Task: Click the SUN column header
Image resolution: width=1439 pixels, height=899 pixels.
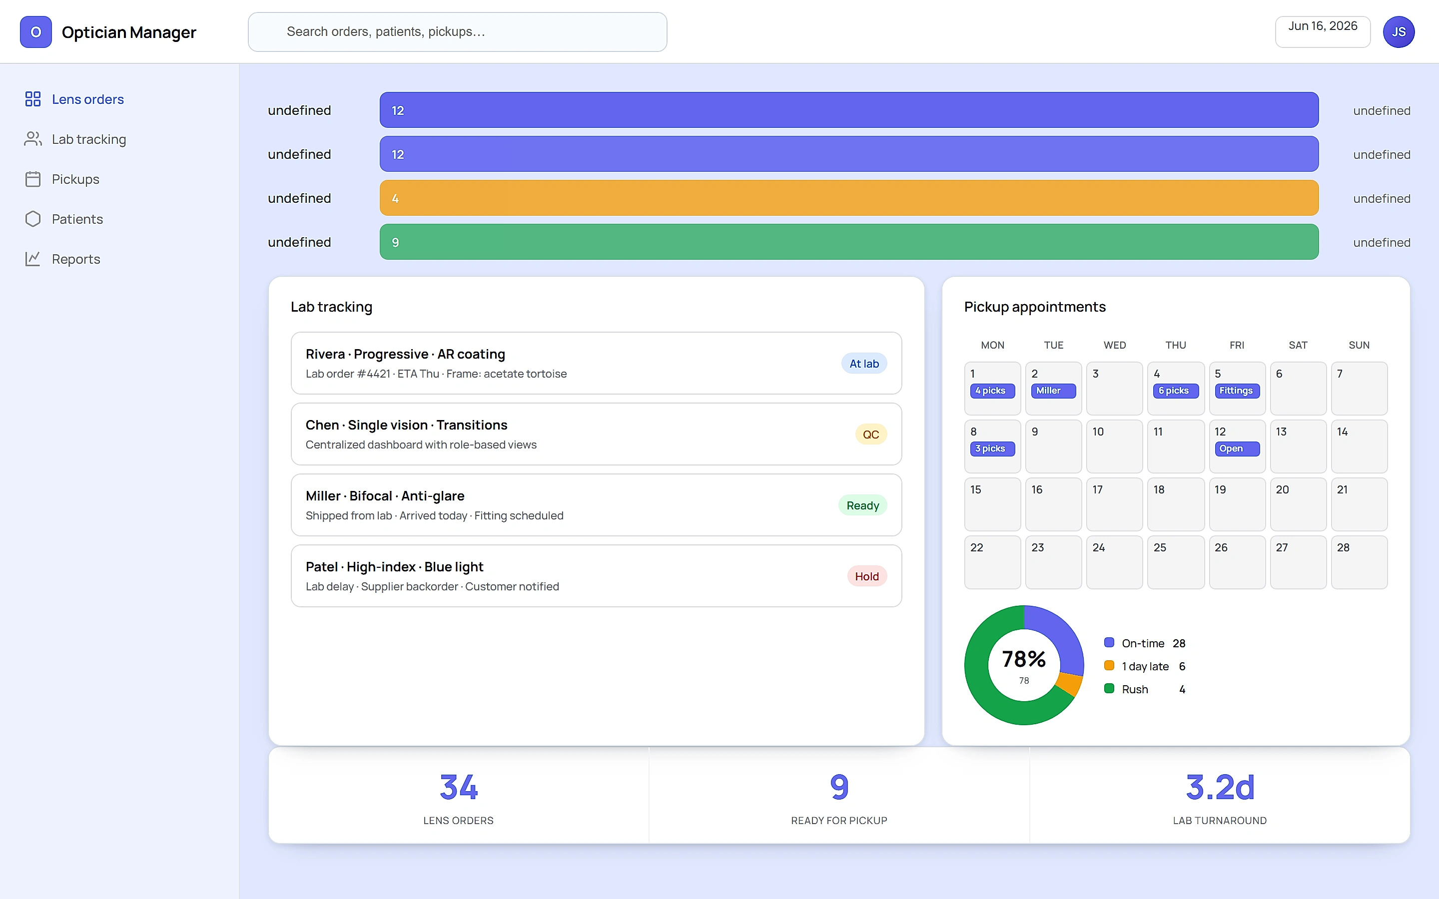Action: (x=1360, y=345)
